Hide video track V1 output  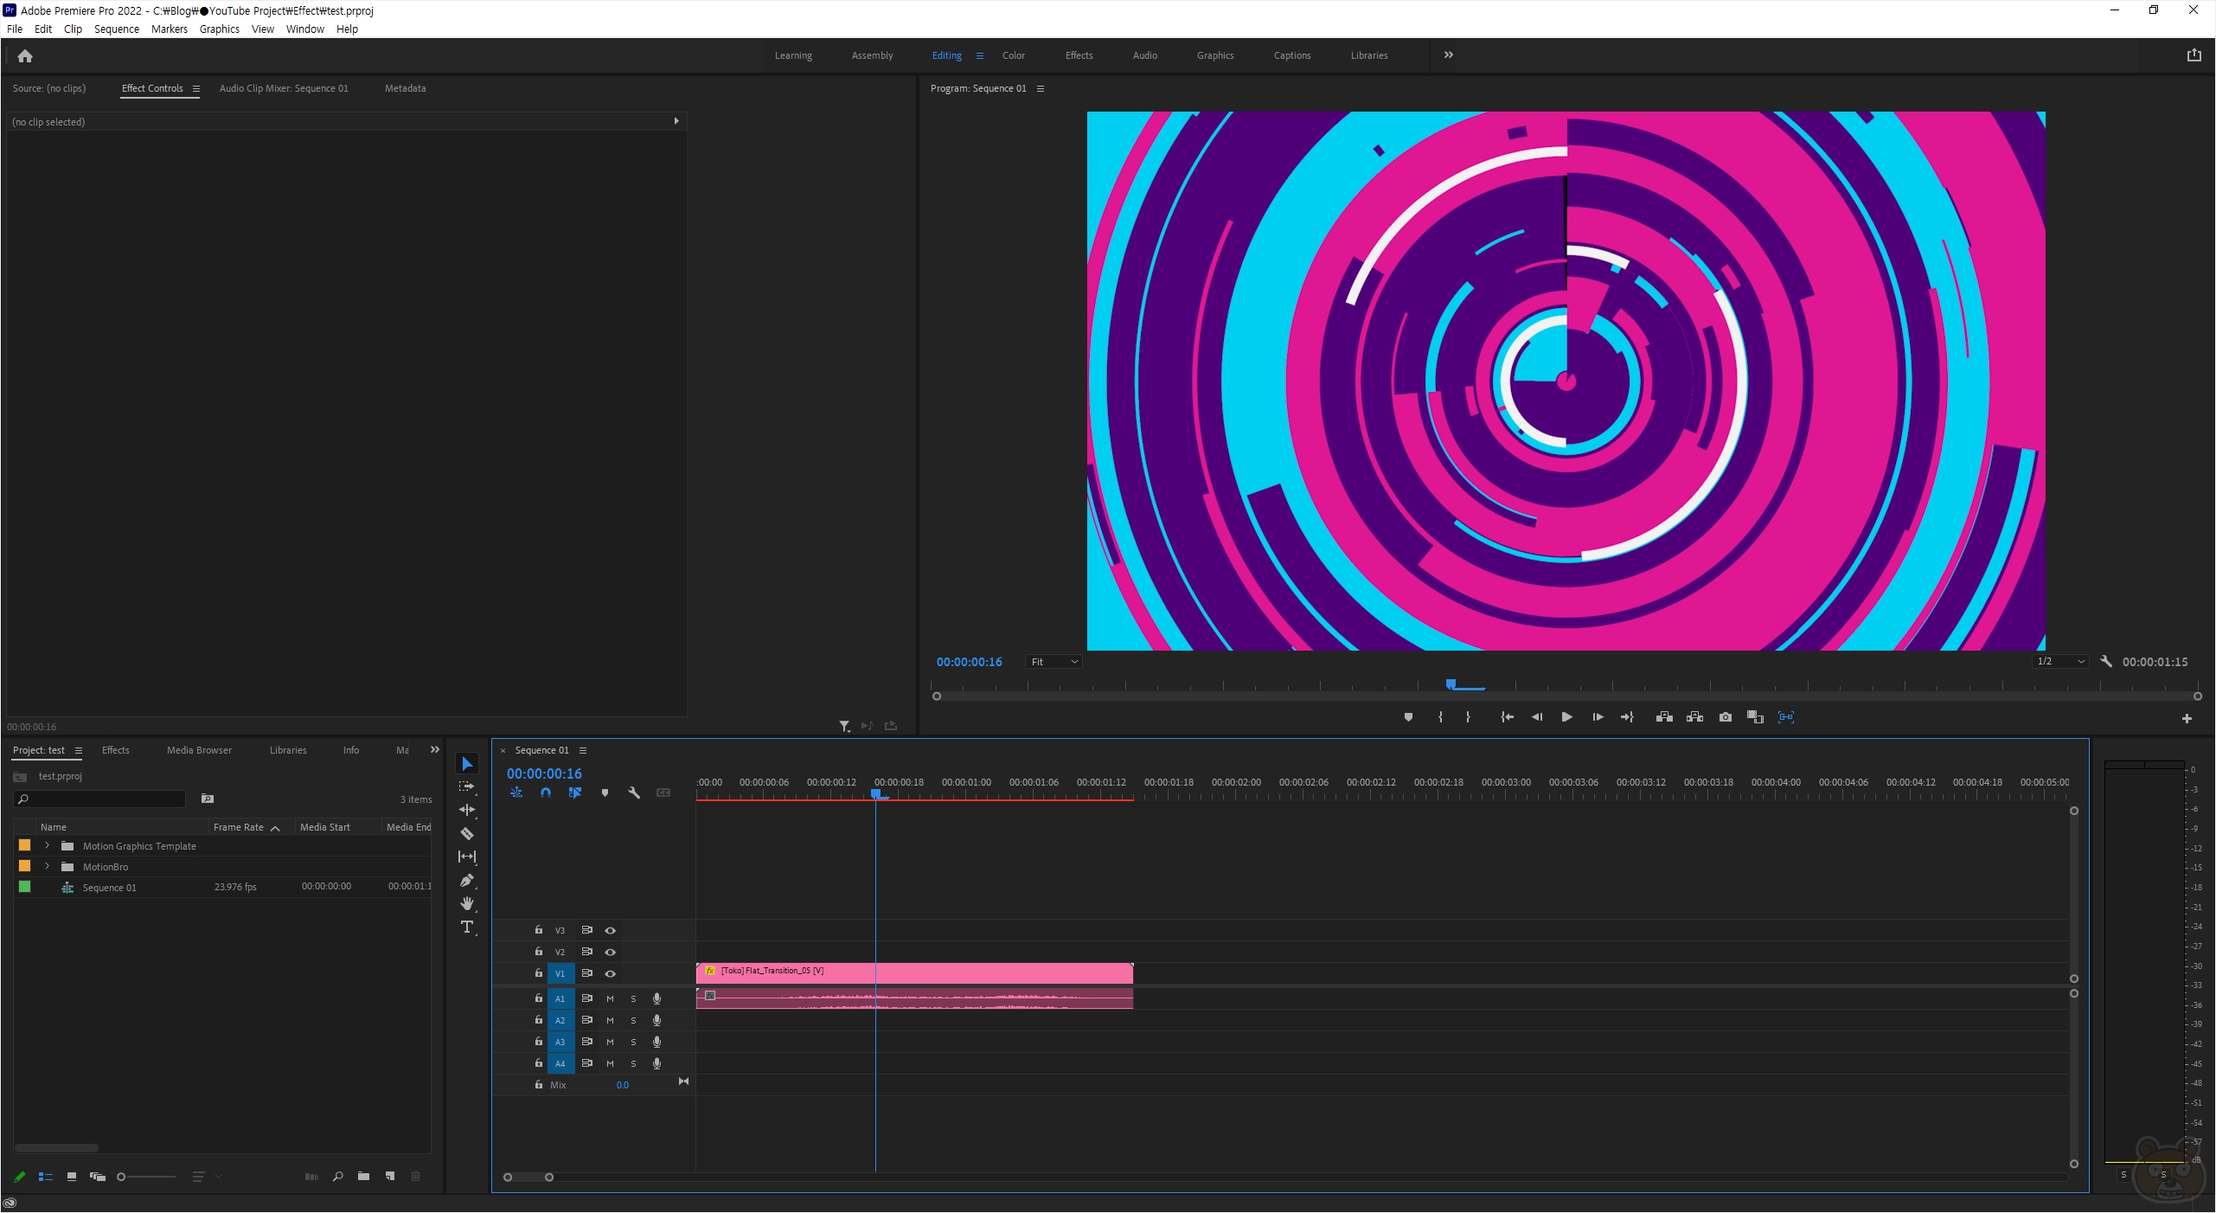[x=610, y=973]
